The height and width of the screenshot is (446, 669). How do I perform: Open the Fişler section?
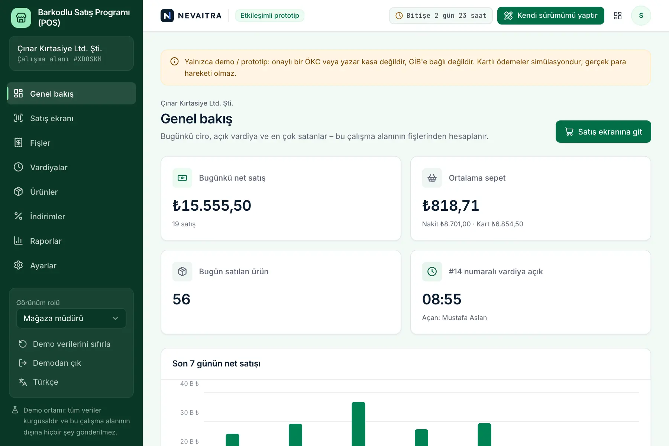[71, 143]
